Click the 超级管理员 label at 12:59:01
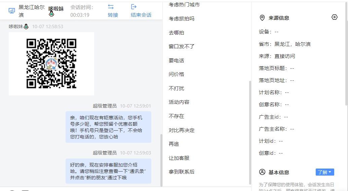Image resolution: width=348 pixels, height=191 pixels. point(105,106)
